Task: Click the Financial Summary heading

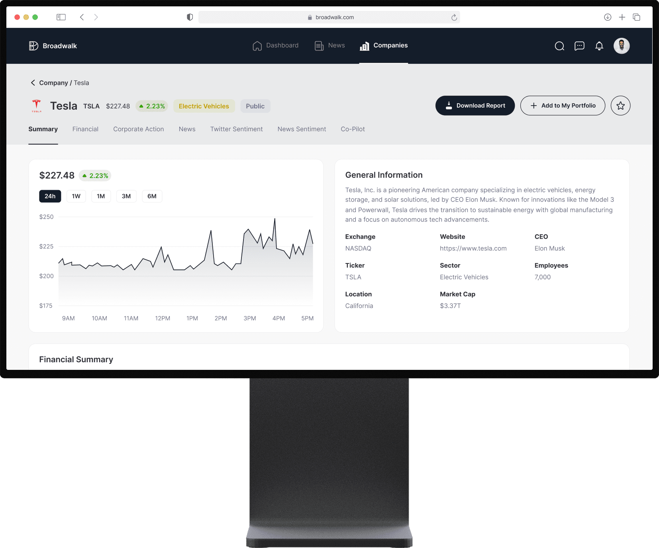Action: (x=76, y=359)
